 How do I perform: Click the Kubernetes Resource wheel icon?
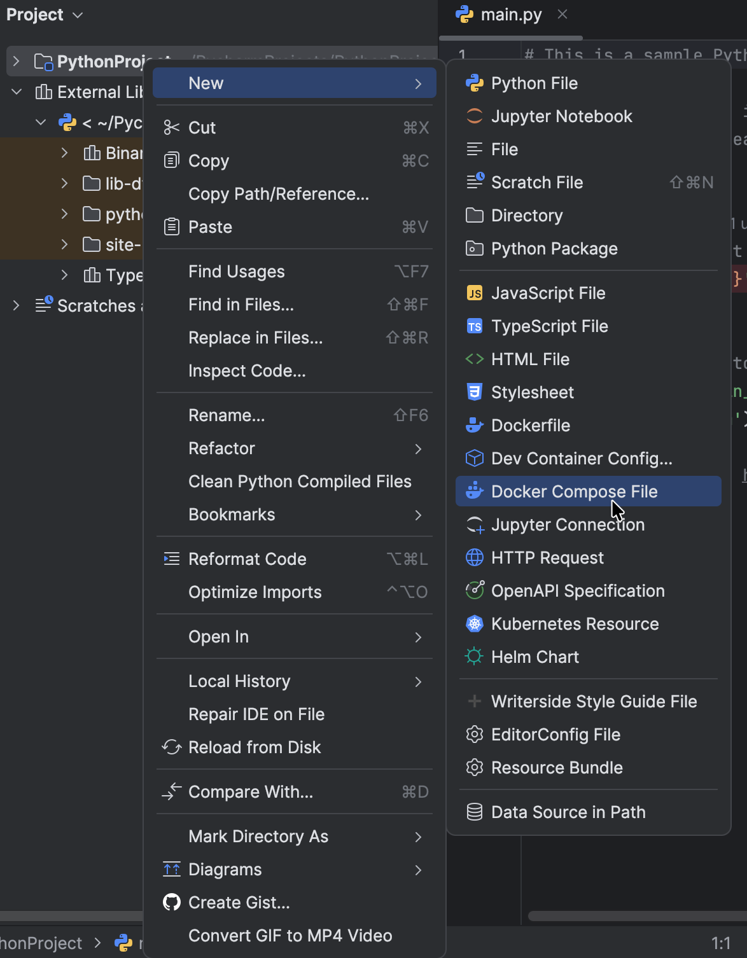coord(475,624)
